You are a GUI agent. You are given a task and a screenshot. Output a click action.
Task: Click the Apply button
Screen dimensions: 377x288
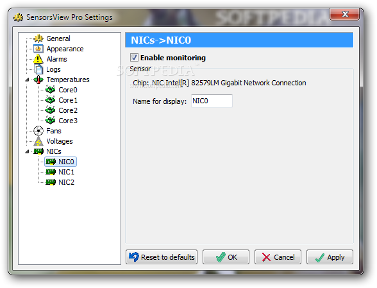(x=330, y=257)
